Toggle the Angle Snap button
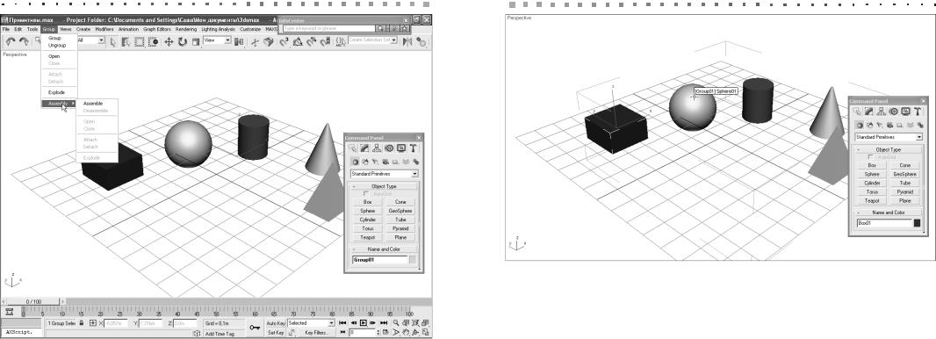Screen dimensions: 936x339 click(298, 42)
